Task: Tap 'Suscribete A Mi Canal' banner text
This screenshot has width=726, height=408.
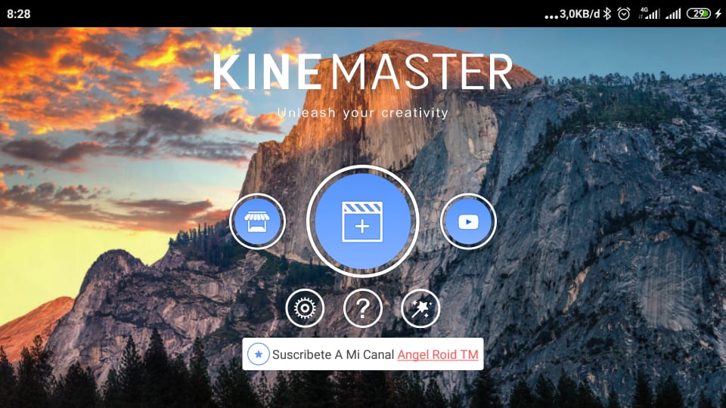Action: pyautogui.click(x=333, y=354)
